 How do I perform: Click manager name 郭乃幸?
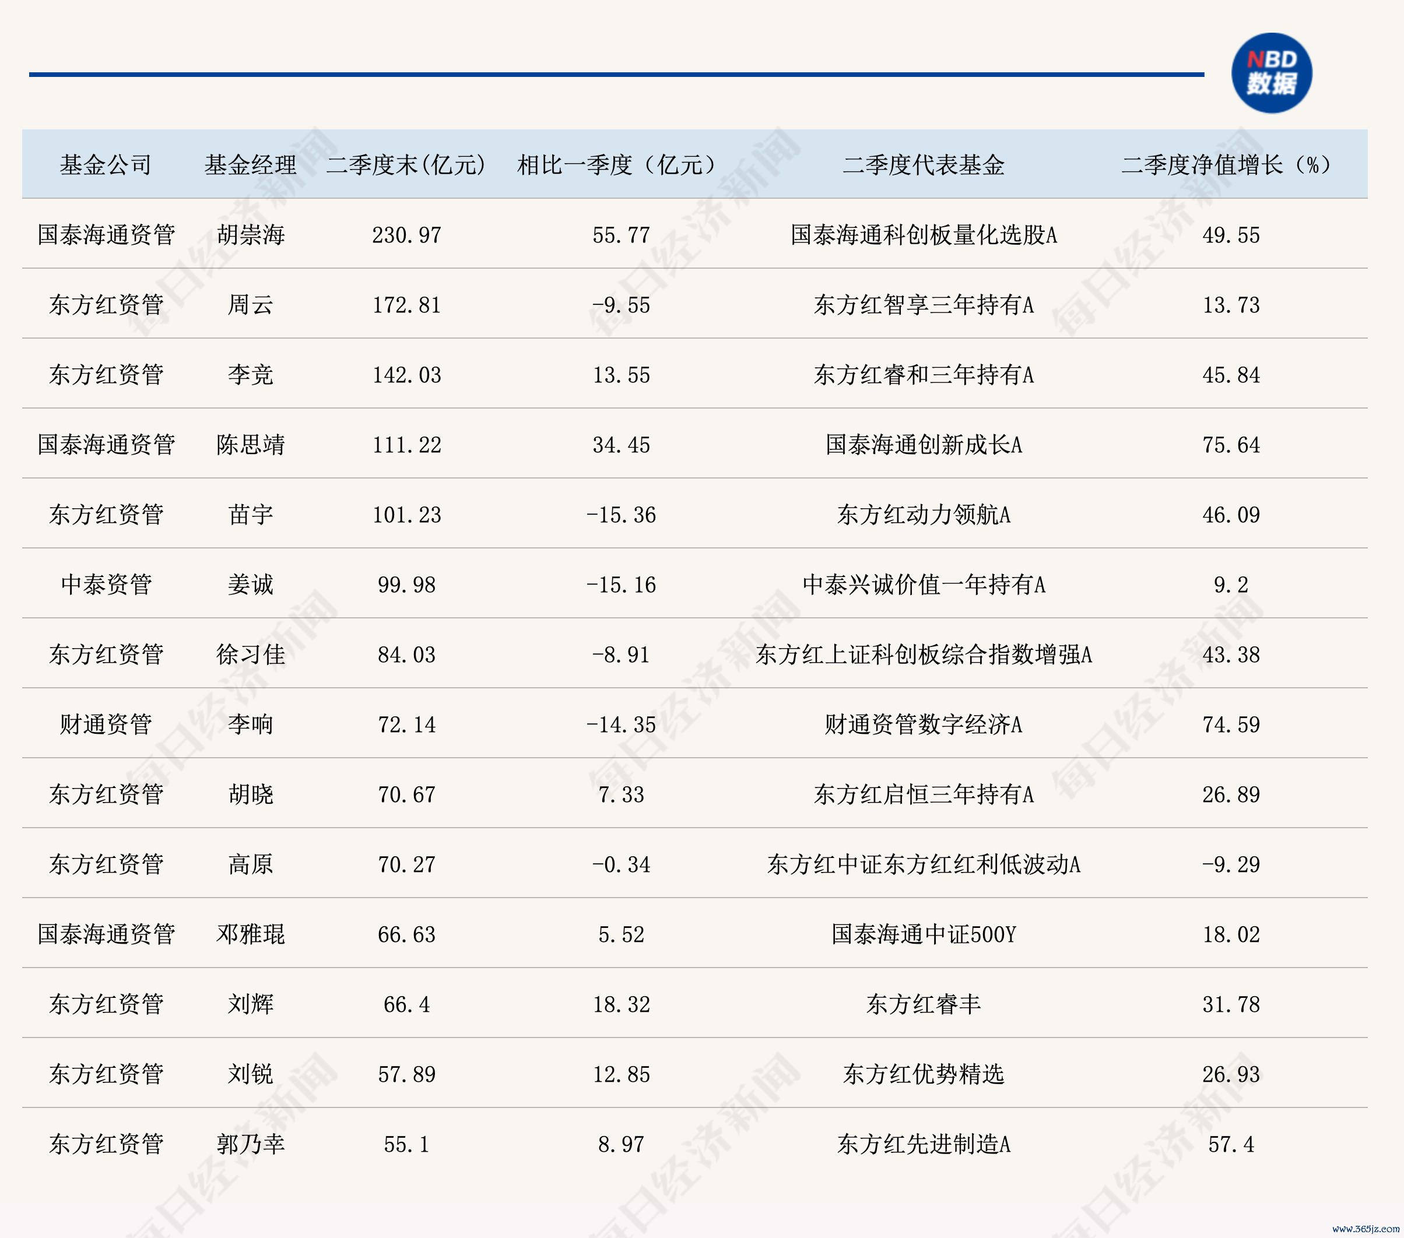tap(251, 1145)
